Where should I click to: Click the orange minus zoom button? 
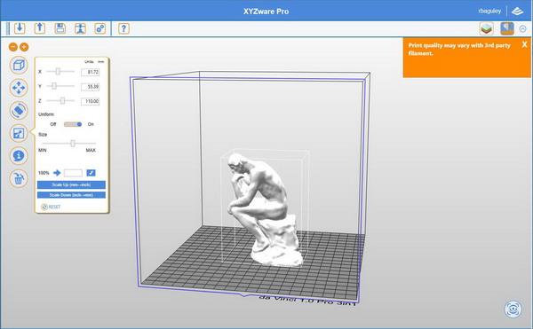tap(13, 47)
